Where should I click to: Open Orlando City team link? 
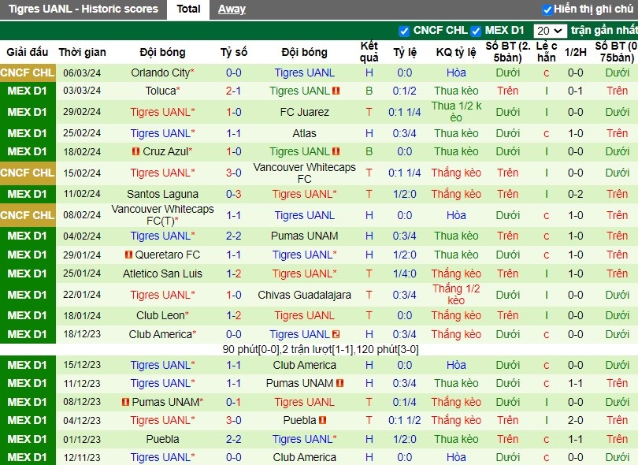(x=161, y=73)
